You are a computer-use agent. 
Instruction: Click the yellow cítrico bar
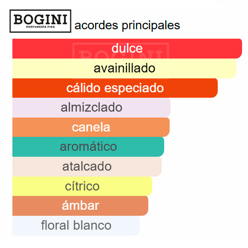click(82, 186)
